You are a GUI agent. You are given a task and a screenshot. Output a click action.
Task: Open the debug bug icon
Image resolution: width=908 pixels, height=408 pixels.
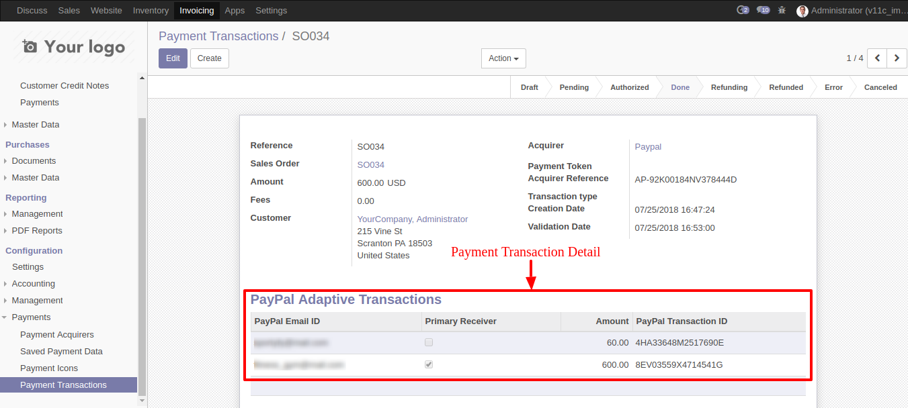pos(782,10)
